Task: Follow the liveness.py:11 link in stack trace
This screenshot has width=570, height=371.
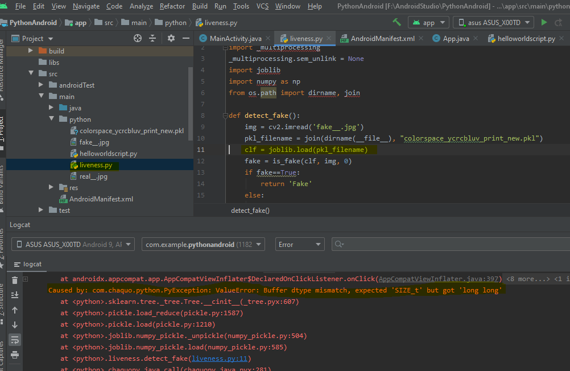Action: coord(221,358)
